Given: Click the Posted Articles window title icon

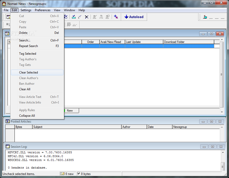Looking at the screenshot, I should click(7, 121).
